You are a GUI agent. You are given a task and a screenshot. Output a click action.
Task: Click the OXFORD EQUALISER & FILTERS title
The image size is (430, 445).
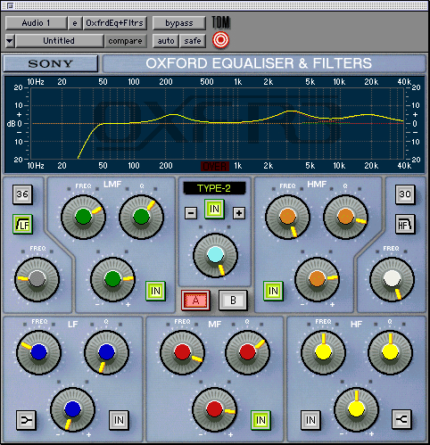pos(259,63)
